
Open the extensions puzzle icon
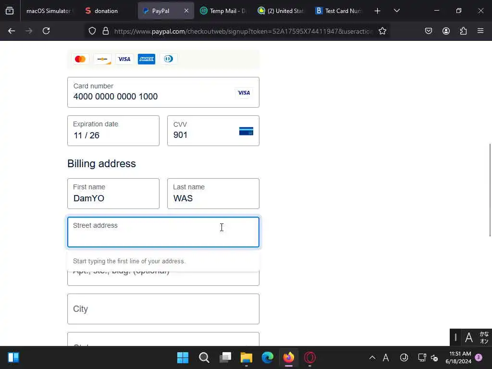click(463, 31)
